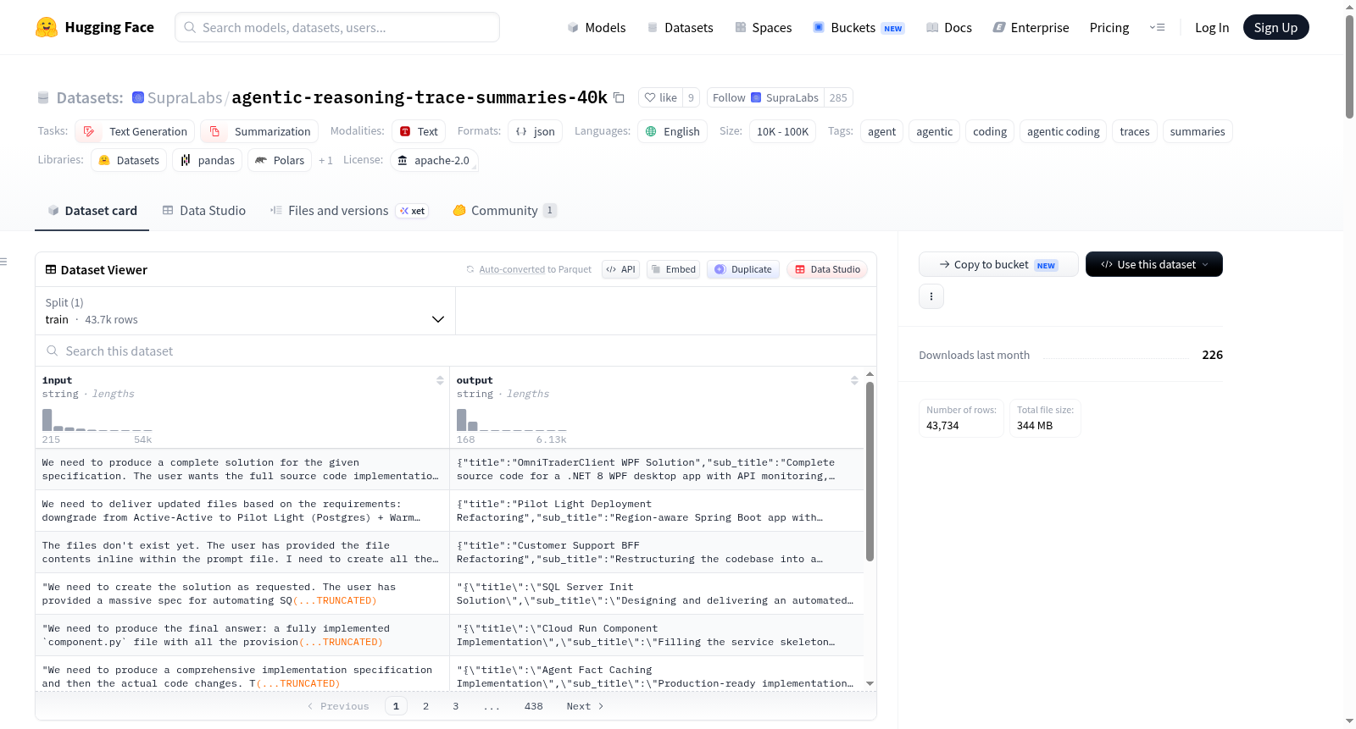Open Buckets in the top navigation
Screen dimensions: 1356x729
pyautogui.click(x=859, y=27)
